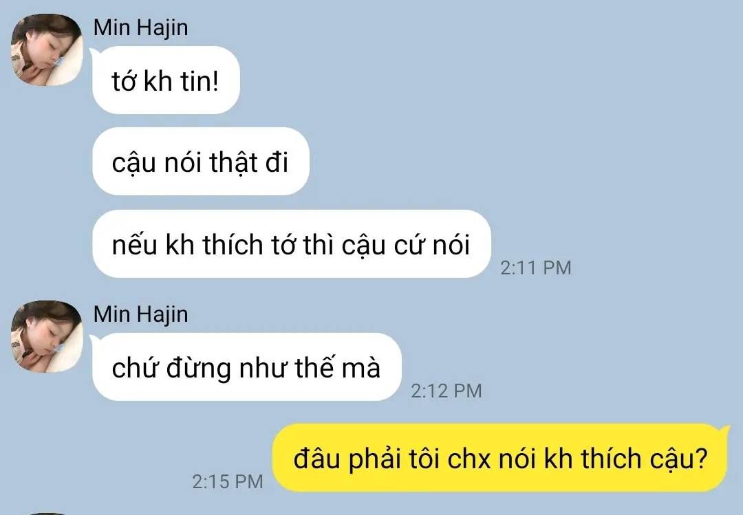
Task: Click the partial avatar at bottom-left edge
Action: 47,513
